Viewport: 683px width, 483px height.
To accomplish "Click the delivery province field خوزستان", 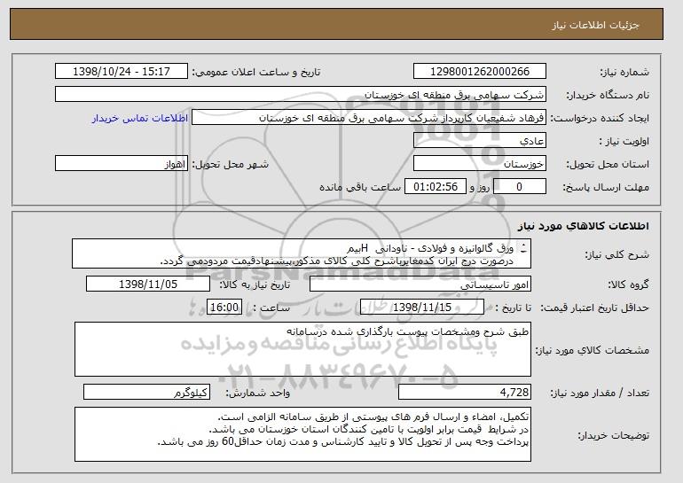I will [480, 164].
